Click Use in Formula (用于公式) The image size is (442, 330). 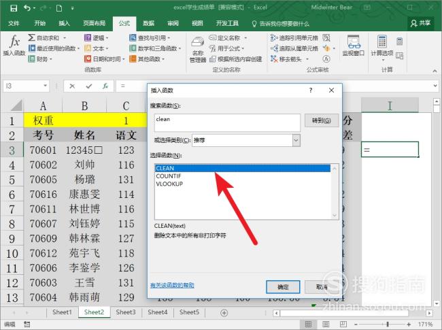coord(227,48)
